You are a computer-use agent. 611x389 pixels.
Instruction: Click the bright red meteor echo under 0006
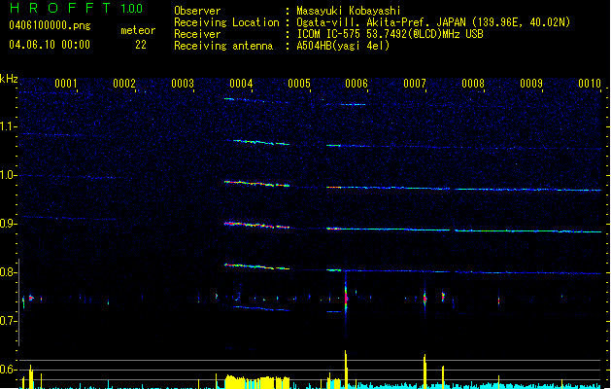[346, 298]
